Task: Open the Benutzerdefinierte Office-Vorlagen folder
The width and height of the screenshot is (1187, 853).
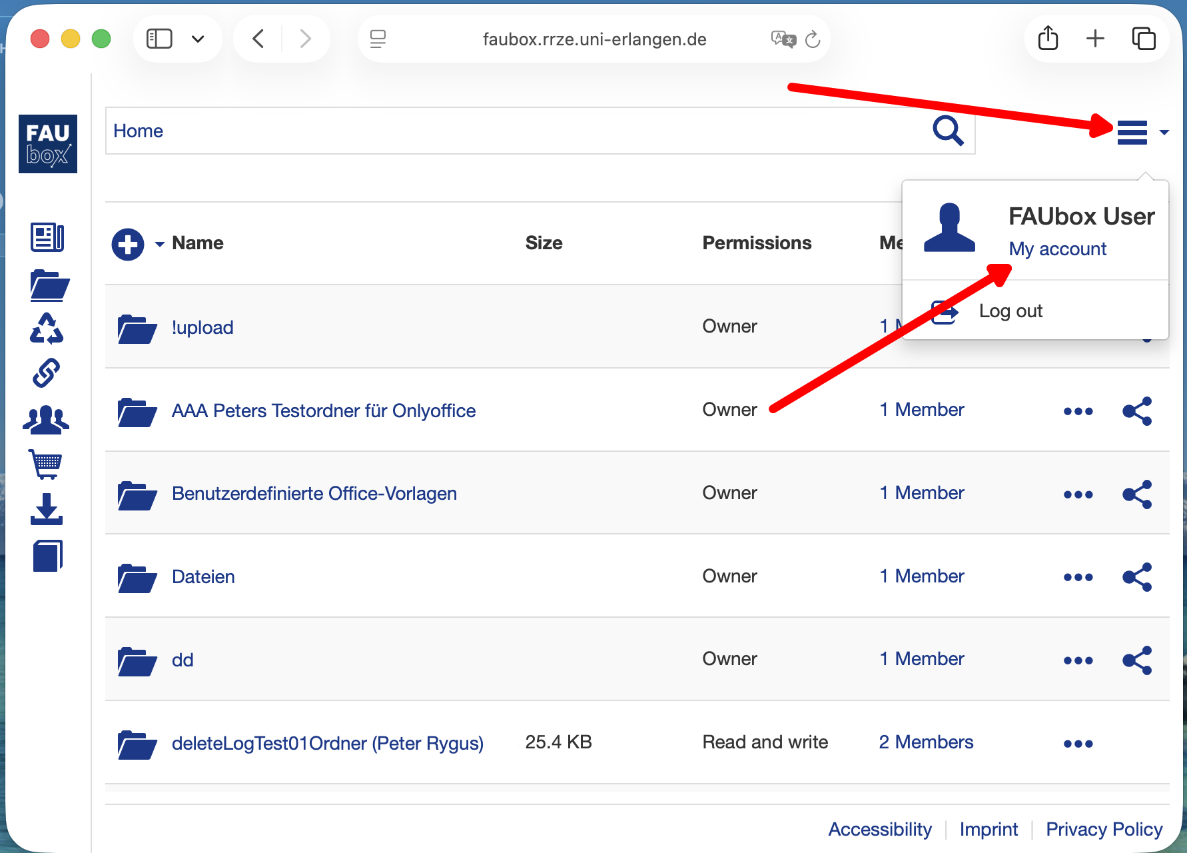Action: coord(314,494)
